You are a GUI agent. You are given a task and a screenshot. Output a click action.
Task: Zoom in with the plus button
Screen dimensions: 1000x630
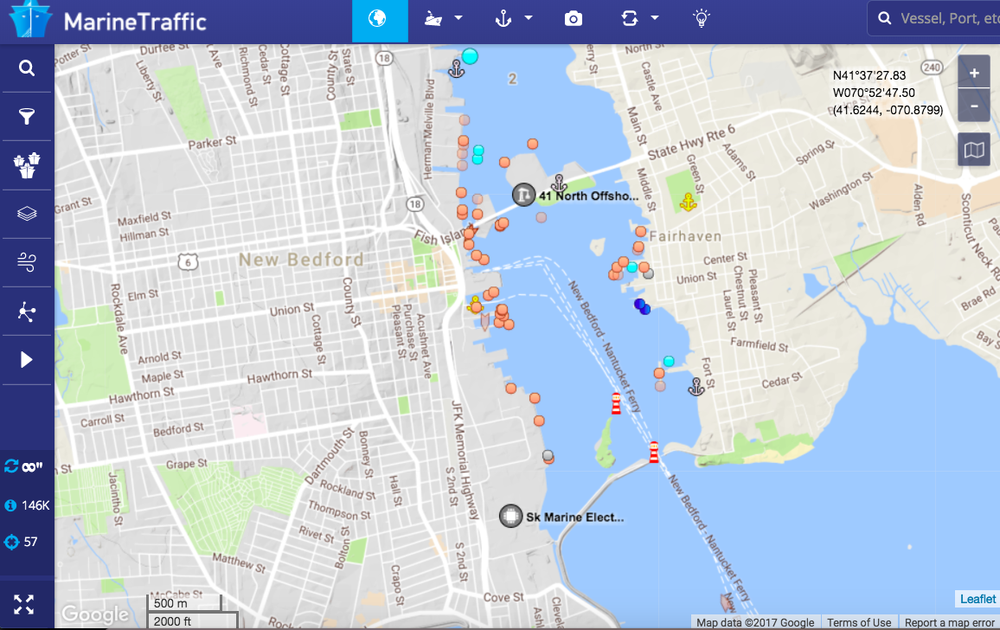coord(974,73)
